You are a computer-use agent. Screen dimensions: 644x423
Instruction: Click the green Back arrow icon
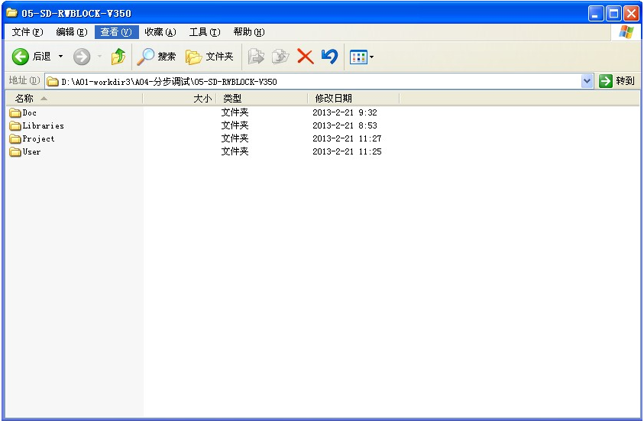point(20,57)
